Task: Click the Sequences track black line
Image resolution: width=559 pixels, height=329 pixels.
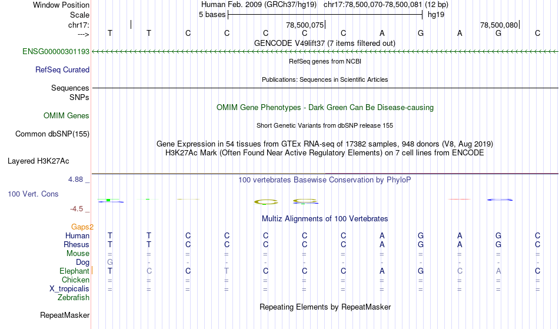Action: tap(325, 88)
